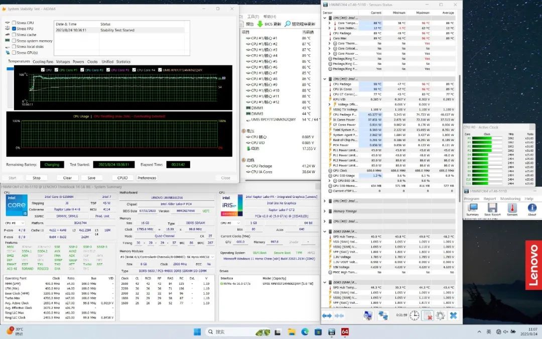Image resolution: width=542 pixels, height=339 pixels.
Task: Expand the collapsed Memory Timings group
Action: (325, 211)
